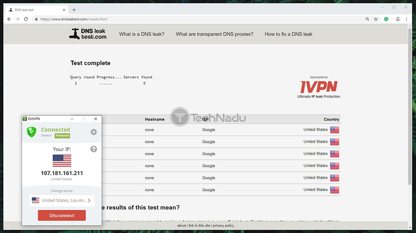Open the United States, Los-An... server selector
Image resolution: width=416 pixels, height=233 pixels.
[62, 201]
